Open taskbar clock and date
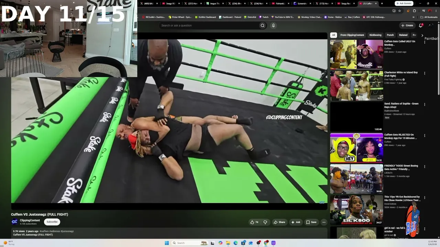The image size is (440, 247). click(x=432, y=243)
